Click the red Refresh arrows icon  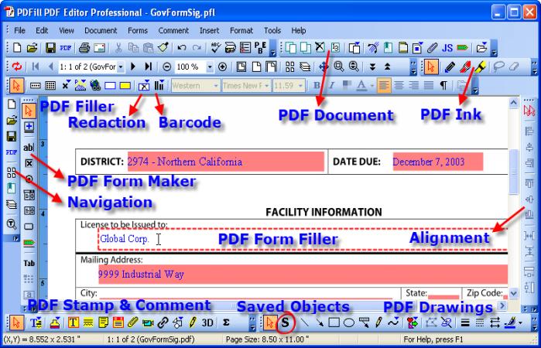(16, 67)
